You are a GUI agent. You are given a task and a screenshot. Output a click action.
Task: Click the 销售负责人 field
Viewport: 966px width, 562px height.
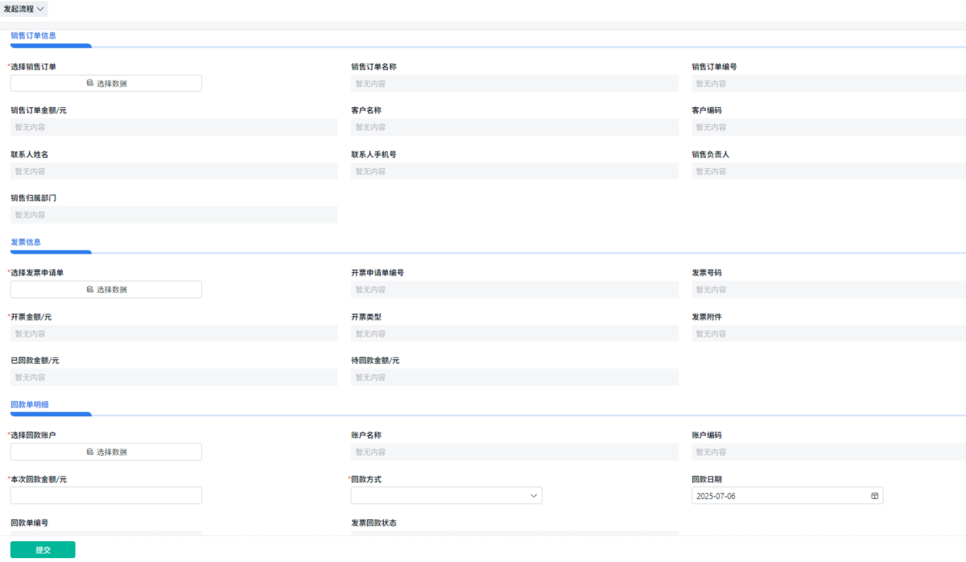(x=829, y=171)
